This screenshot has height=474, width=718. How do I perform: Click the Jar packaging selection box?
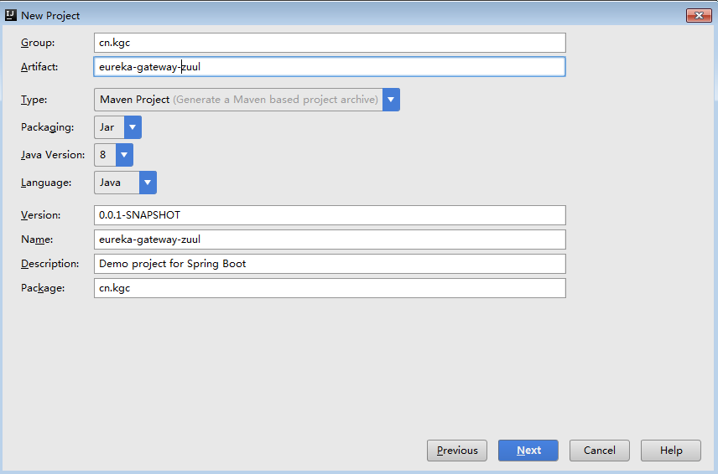[109, 127]
